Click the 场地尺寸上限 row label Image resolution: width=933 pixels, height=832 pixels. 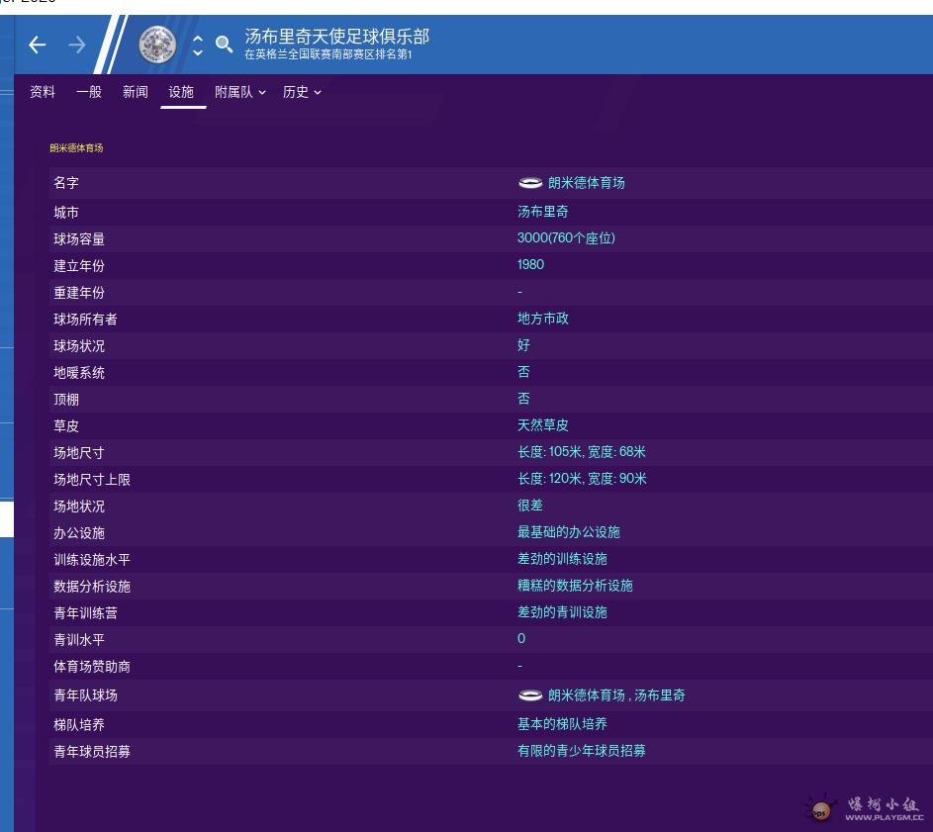tap(92, 480)
